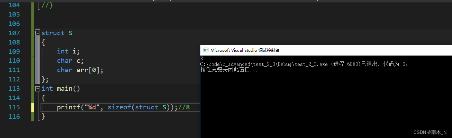Click line number 106 in the gutter
452x138 pixels.
click(x=13, y=24)
